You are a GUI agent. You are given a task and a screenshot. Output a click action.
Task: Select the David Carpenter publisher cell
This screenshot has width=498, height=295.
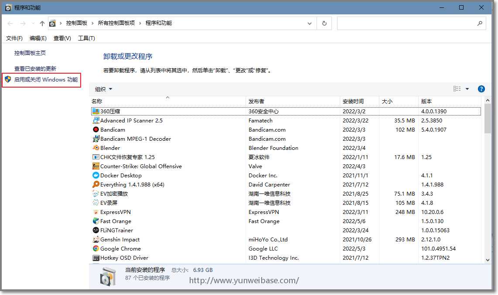click(269, 185)
